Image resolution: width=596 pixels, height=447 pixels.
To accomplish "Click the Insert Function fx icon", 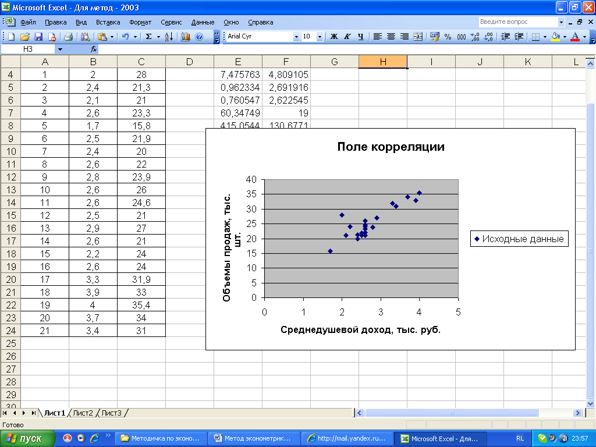I will tap(94, 49).
